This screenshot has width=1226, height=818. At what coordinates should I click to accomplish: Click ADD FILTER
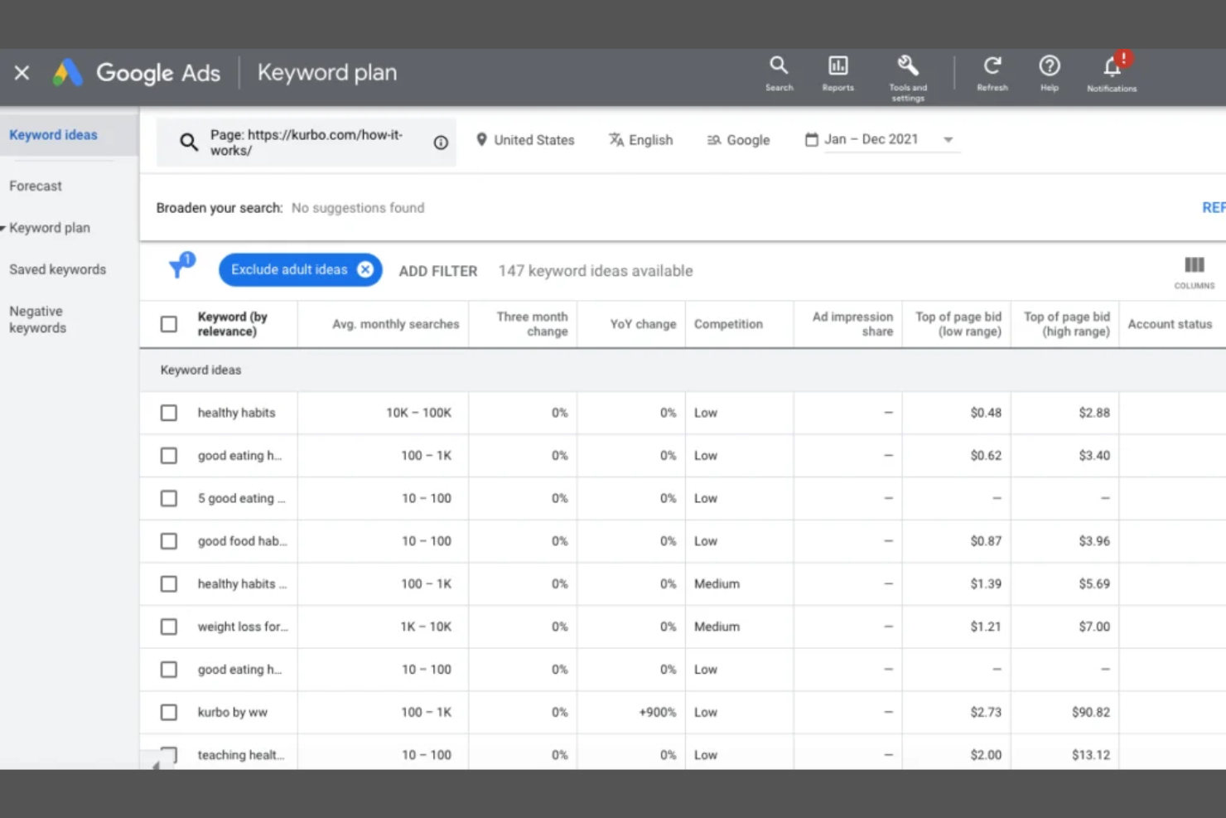437,270
